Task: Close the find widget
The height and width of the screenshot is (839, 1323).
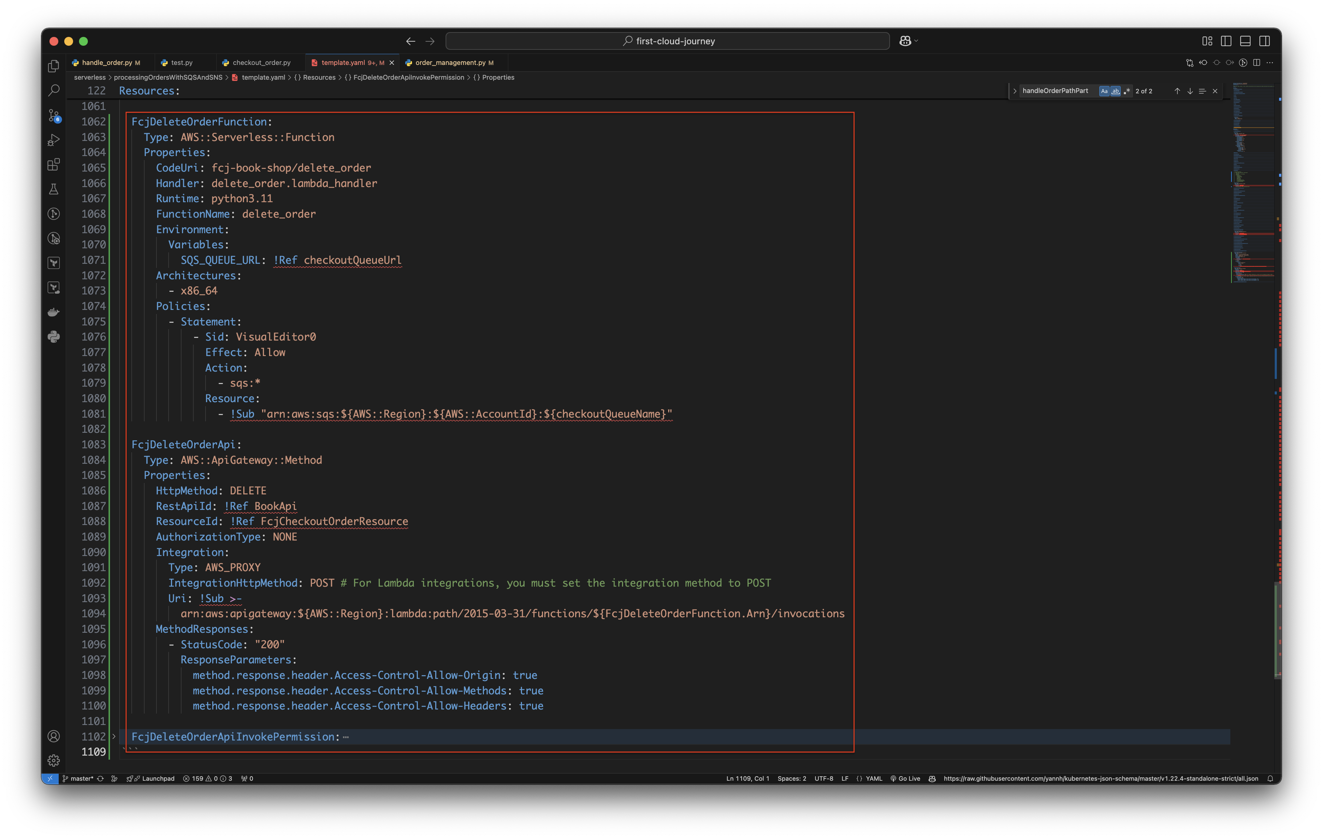Action: [x=1215, y=91]
